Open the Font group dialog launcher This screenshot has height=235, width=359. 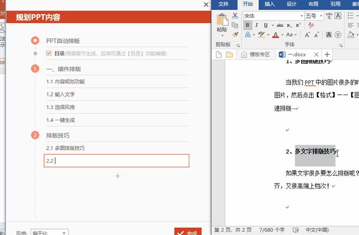341,45
